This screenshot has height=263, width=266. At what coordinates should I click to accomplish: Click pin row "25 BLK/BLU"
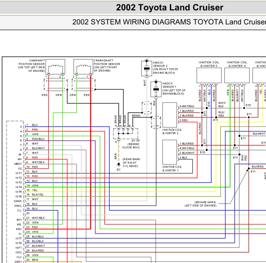[35, 236]
